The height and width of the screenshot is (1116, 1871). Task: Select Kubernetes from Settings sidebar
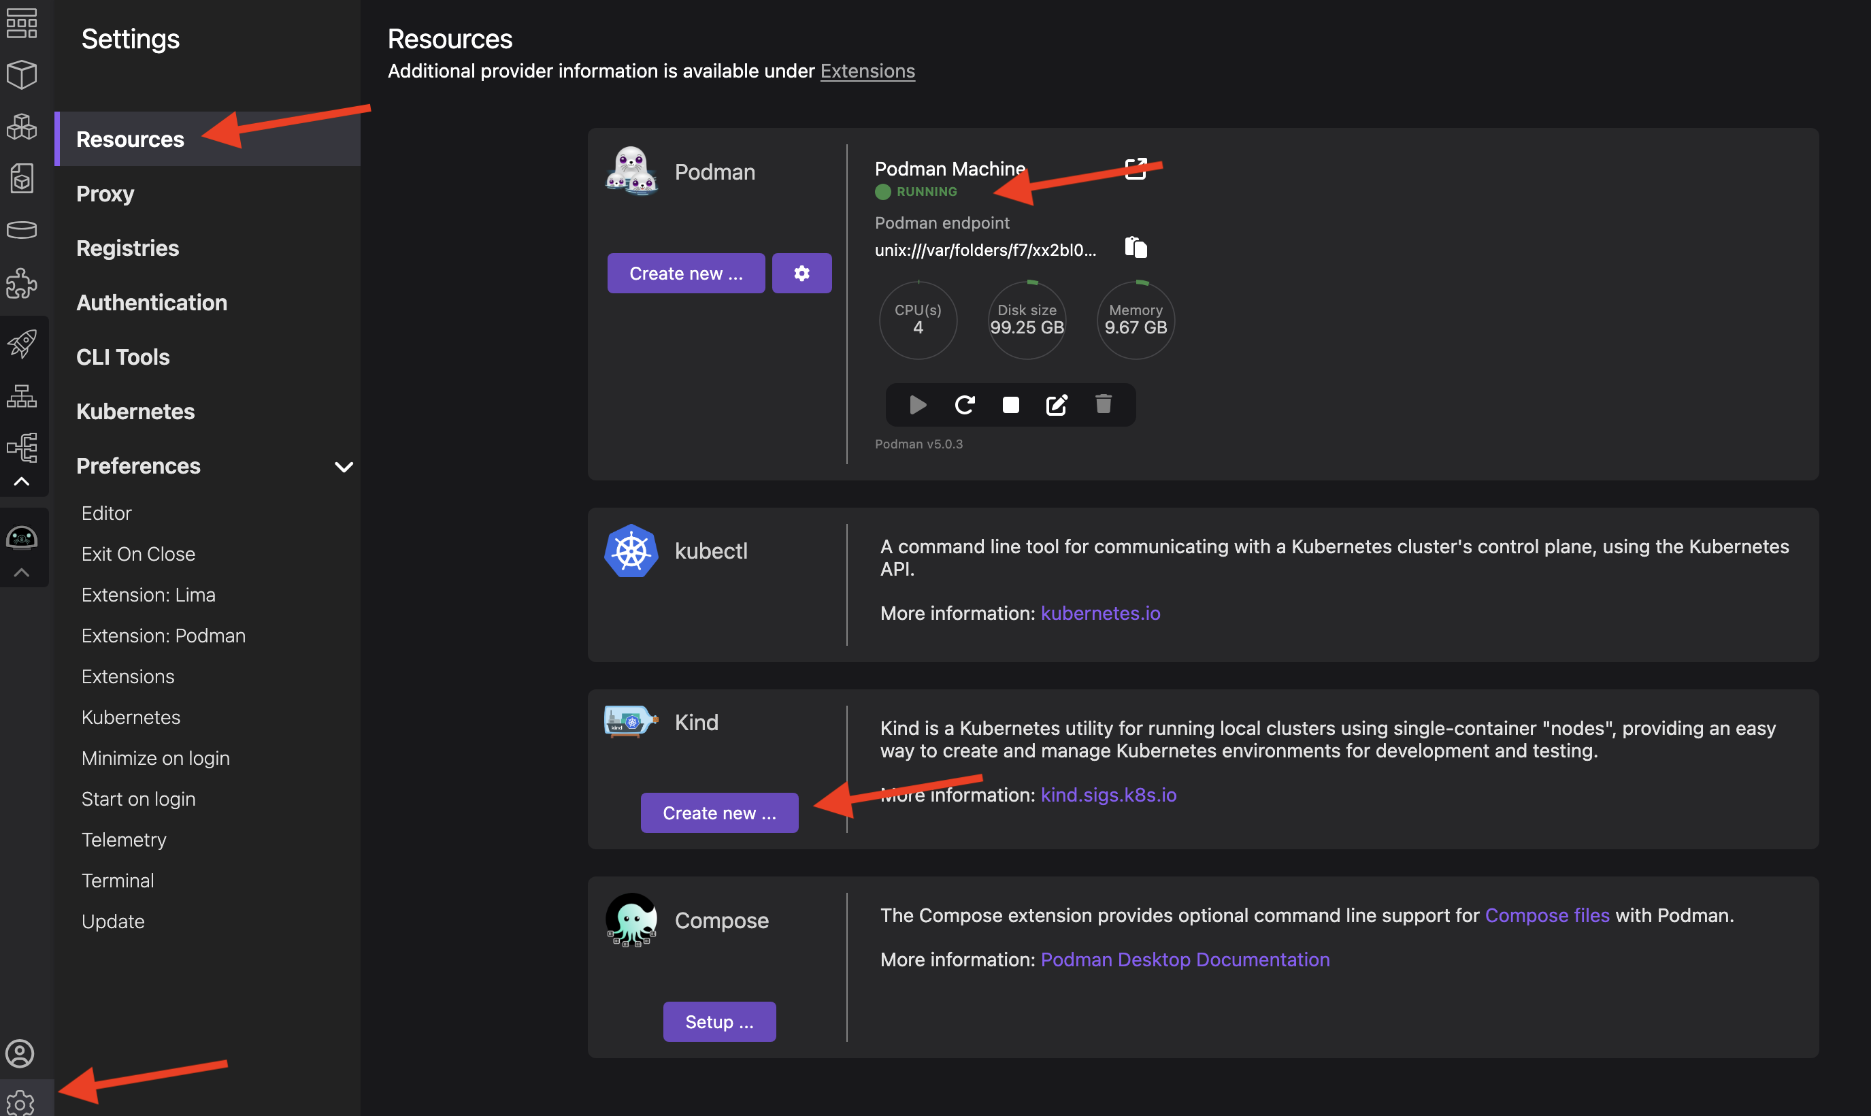coord(134,410)
